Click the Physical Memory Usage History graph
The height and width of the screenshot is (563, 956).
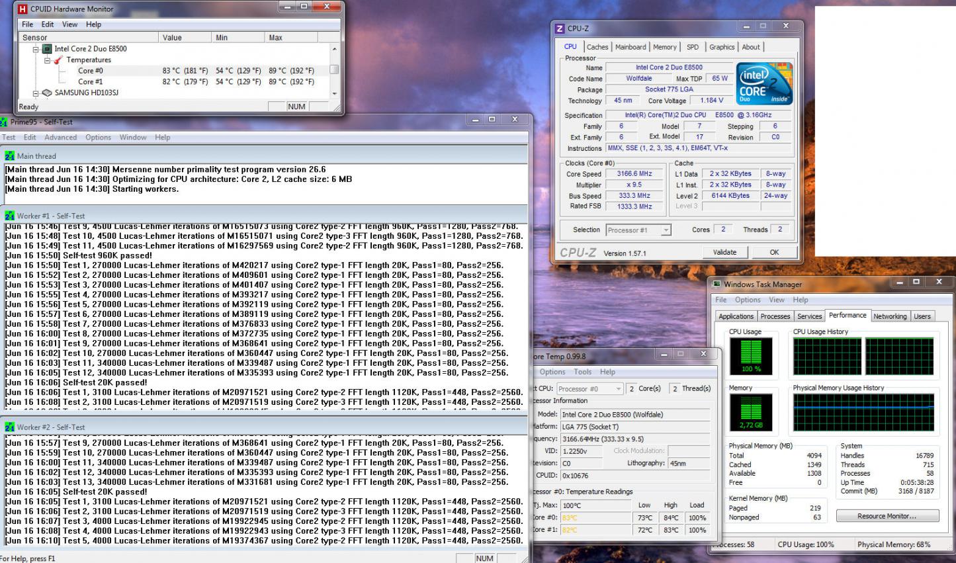[863, 412]
